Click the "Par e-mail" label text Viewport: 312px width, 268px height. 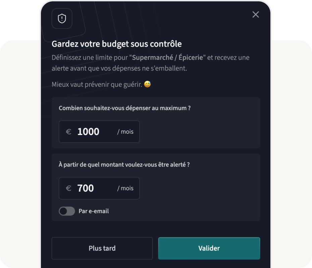(94, 211)
